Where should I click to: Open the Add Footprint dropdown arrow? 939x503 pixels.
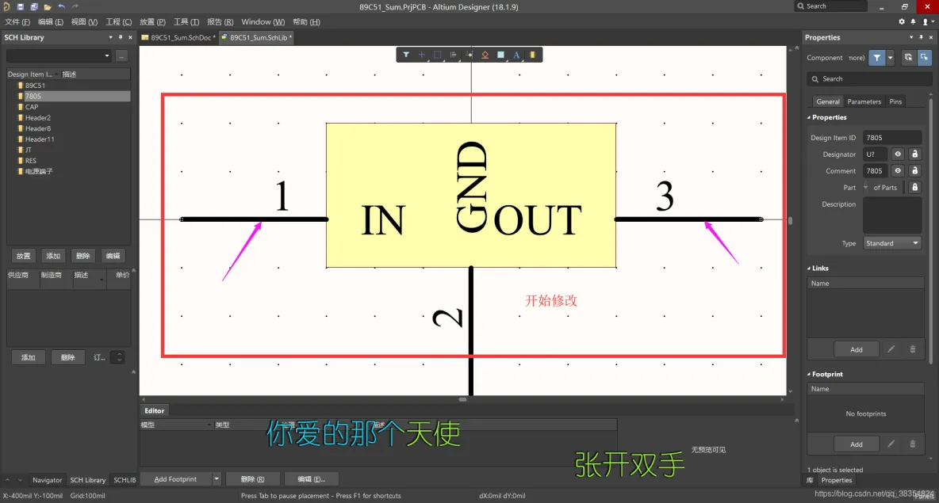(217, 479)
